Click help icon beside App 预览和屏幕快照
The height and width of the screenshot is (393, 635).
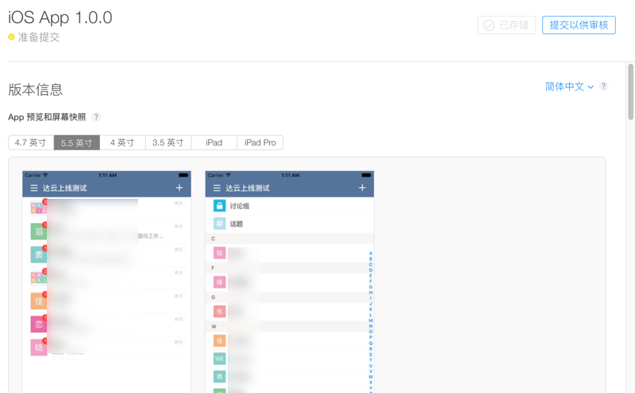(96, 117)
